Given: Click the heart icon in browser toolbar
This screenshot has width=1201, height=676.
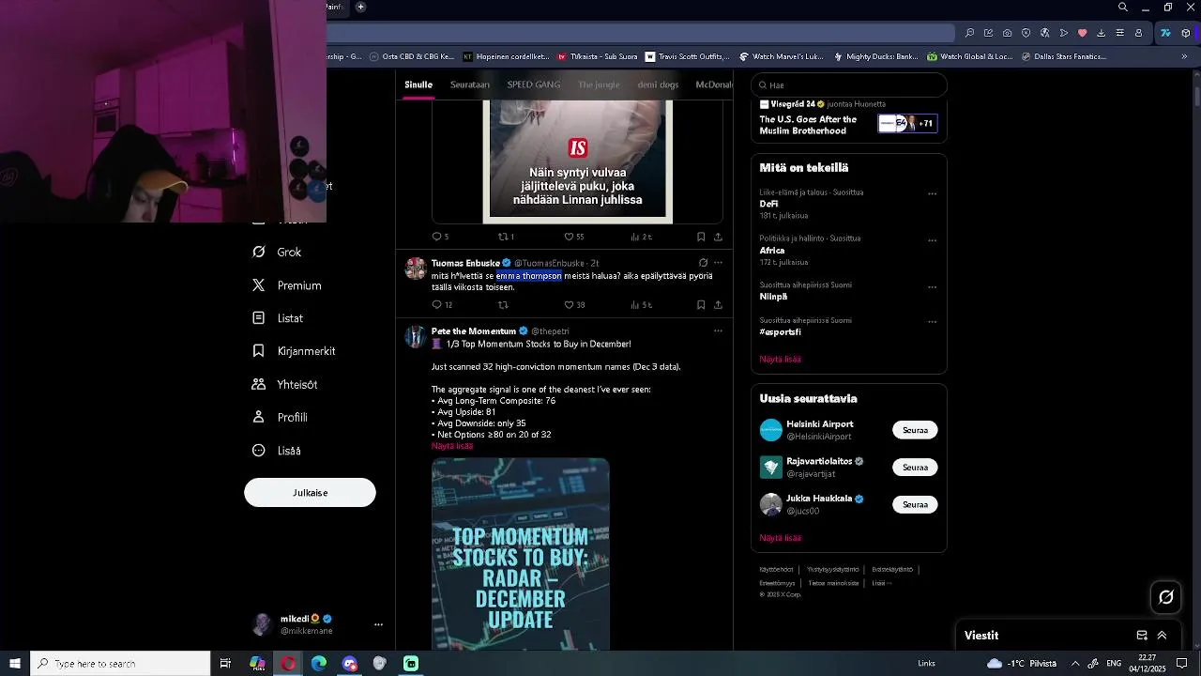Looking at the screenshot, I should pyautogui.click(x=1082, y=33).
